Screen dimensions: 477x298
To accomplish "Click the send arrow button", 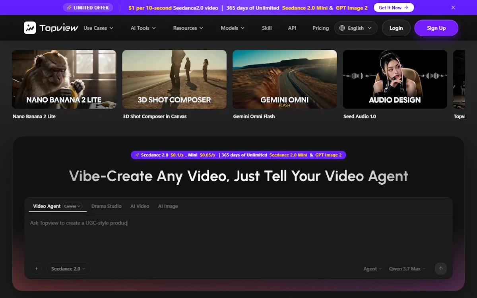I will coord(440,269).
